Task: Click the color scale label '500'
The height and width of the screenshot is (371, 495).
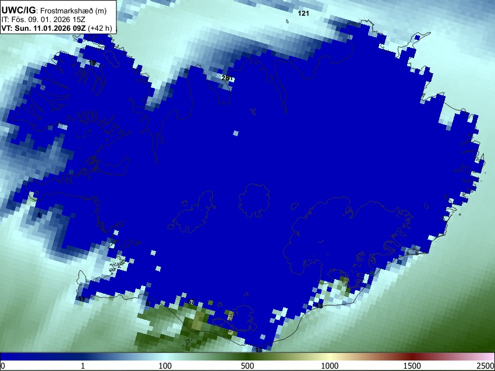Action: pos(247,366)
